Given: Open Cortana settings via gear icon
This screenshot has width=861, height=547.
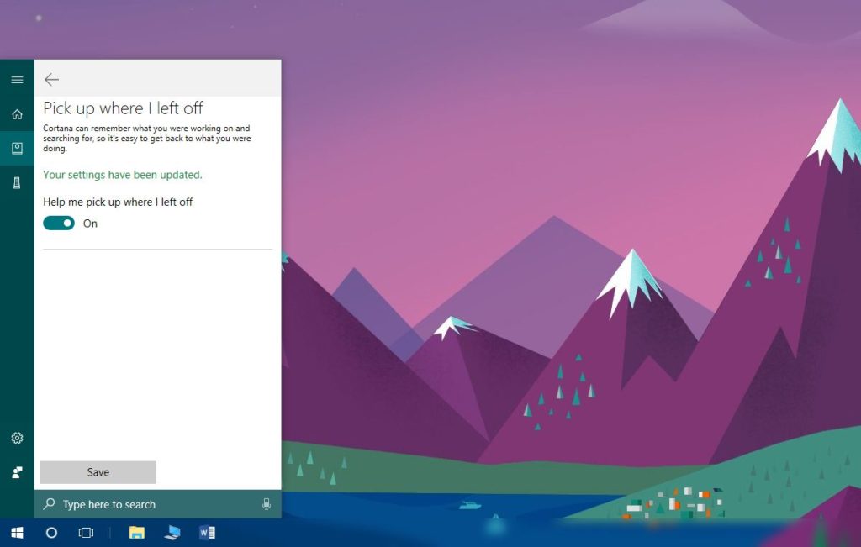Looking at the screenshot, I should (17, 438).
